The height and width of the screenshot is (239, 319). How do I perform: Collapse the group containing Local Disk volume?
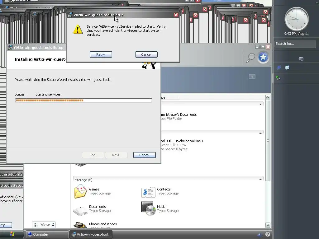point(260,133)
